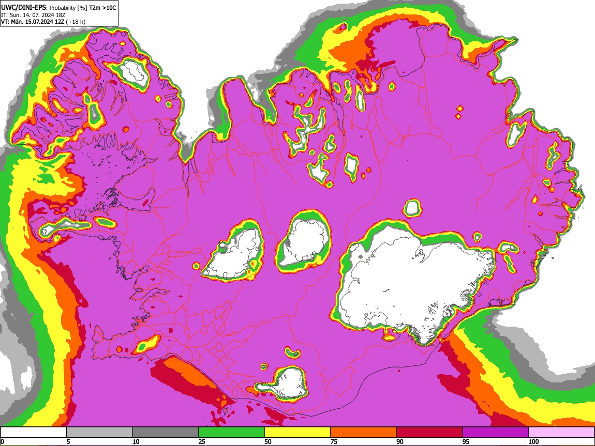
Task: Click the light pink legend swatch above 100
Action: pos(561,432)
